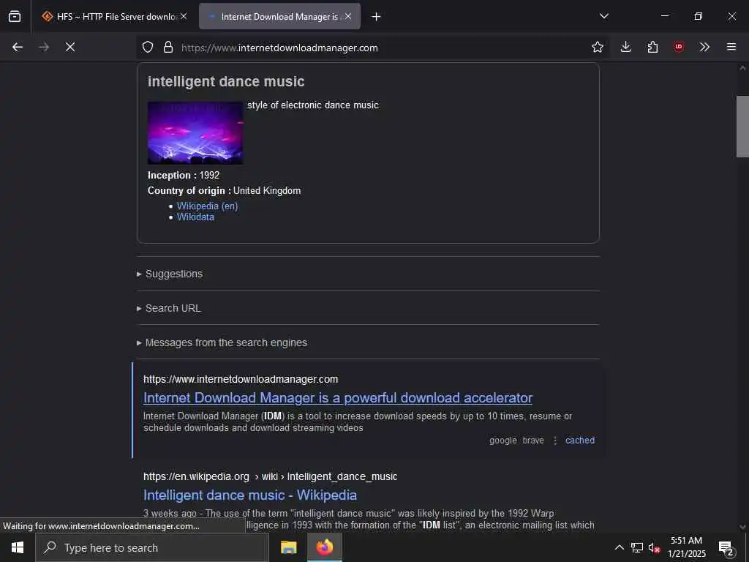The height and width of the screenshot is (562, 749).
Task: Open File Explorer from taskbar
Action: click(x=288, y=547)
